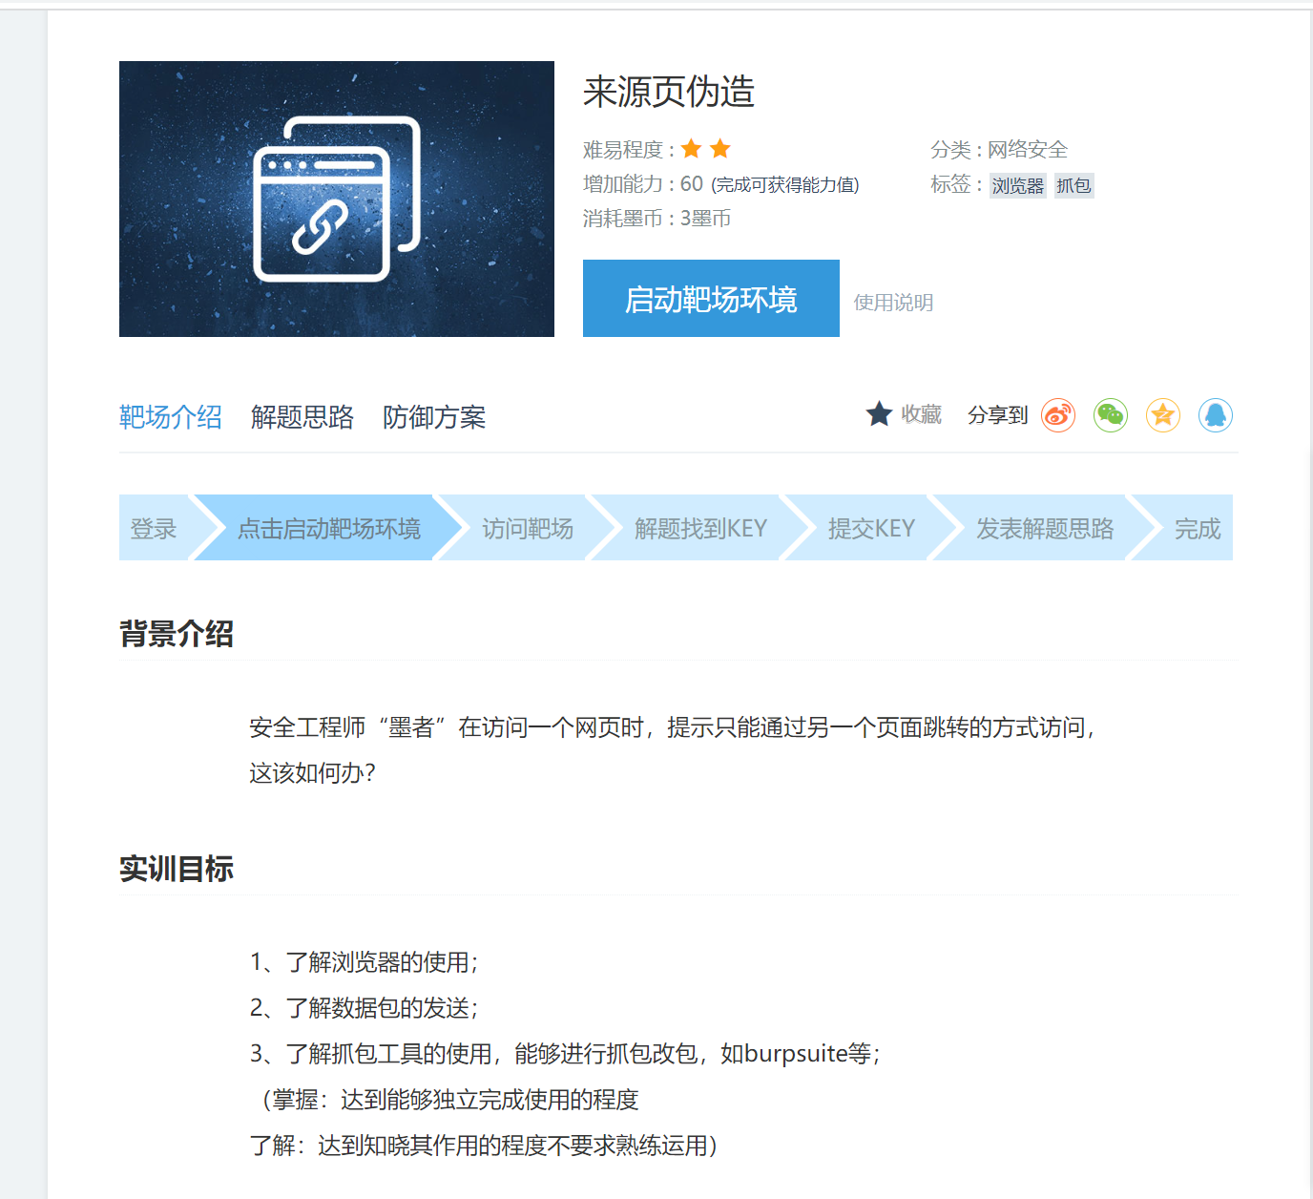Open the 网络安全 category

click(x=1028, y=150)
